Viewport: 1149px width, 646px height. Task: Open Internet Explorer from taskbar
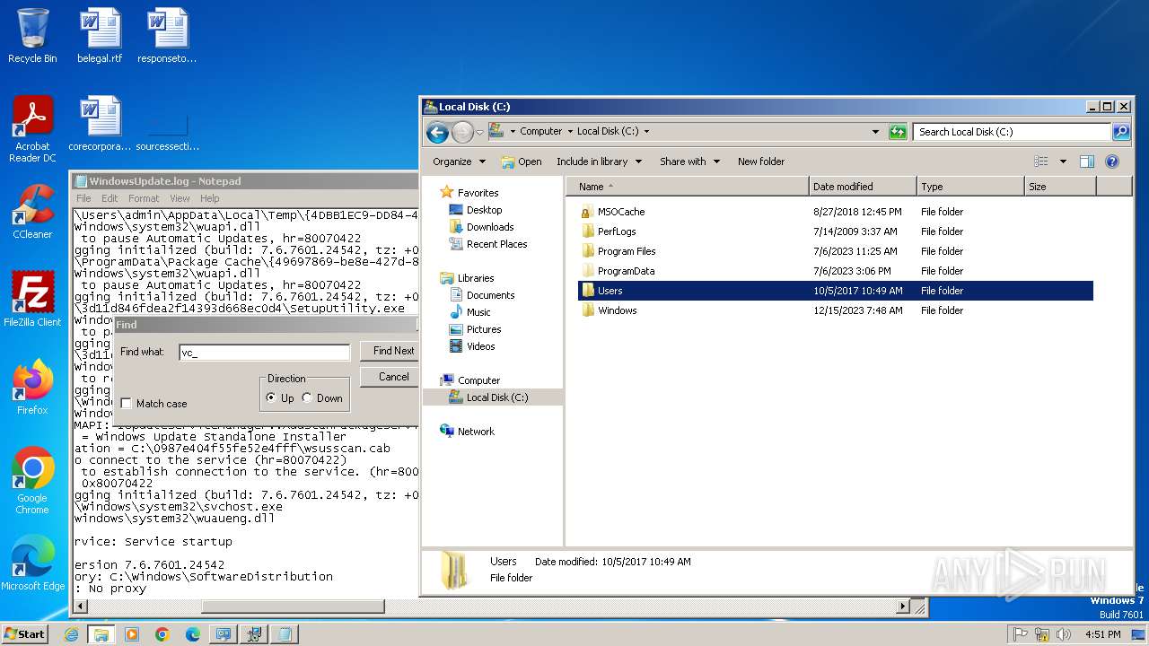click(x=71, y=634)
